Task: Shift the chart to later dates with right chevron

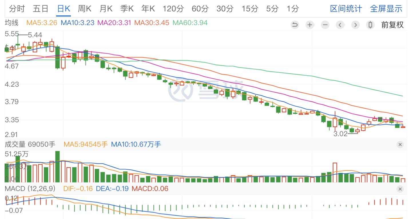Action: 355,25
